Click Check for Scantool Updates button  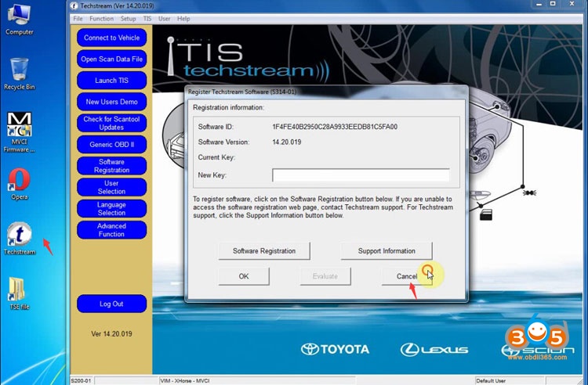click(x=112, y=123)
